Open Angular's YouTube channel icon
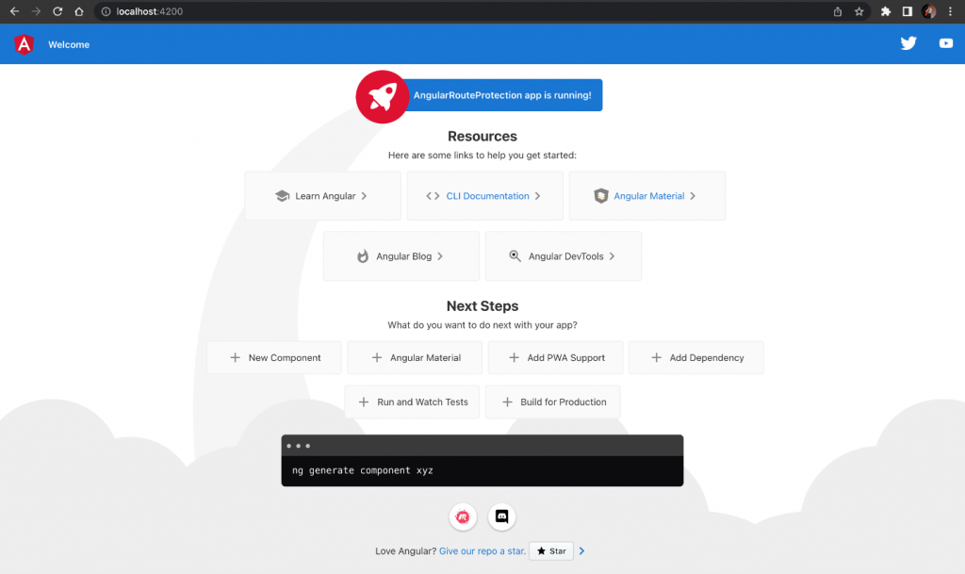The image size is (965, 574). [945, 43]
